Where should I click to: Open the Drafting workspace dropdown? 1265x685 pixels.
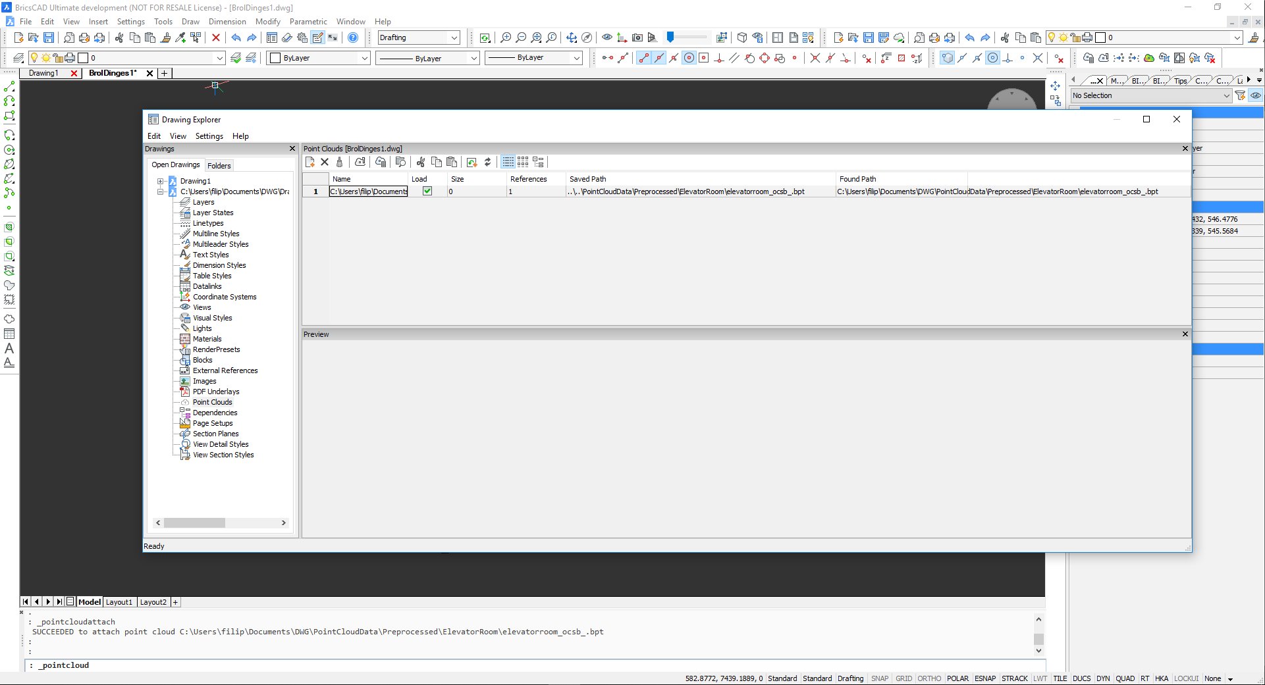[x=419, y=38]
